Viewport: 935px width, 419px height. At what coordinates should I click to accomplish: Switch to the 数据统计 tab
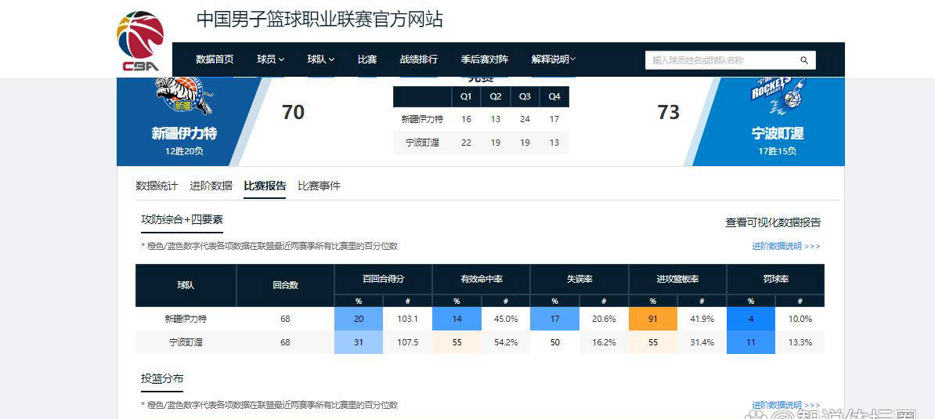click(157, 186)
